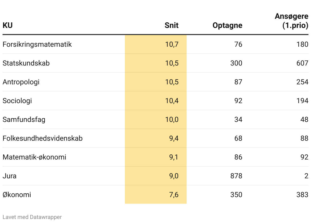
Task: Select the Forsikringsmatematik row label
Action: [37, 44]
